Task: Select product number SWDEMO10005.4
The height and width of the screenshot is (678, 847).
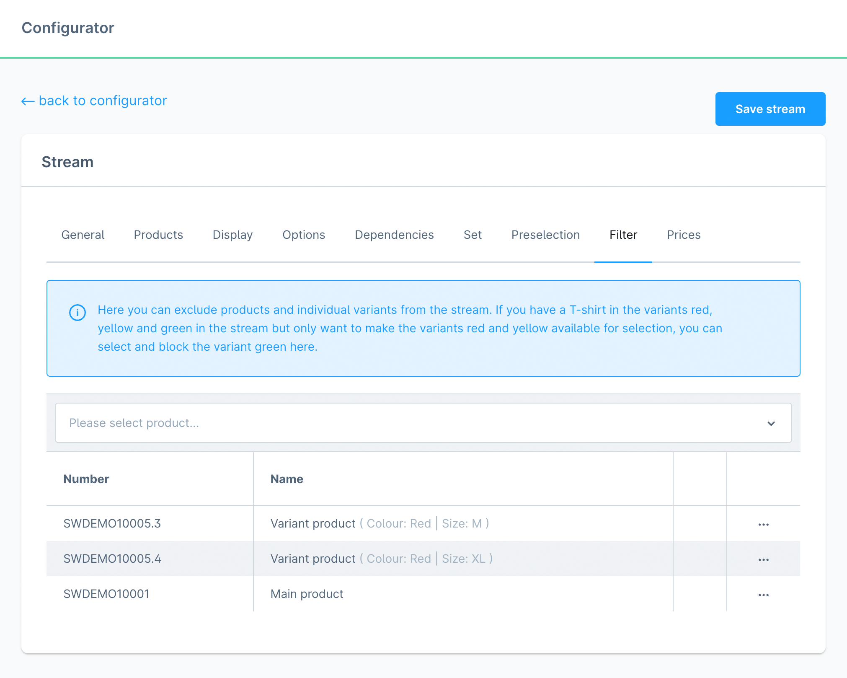Action: coord(112,559)
